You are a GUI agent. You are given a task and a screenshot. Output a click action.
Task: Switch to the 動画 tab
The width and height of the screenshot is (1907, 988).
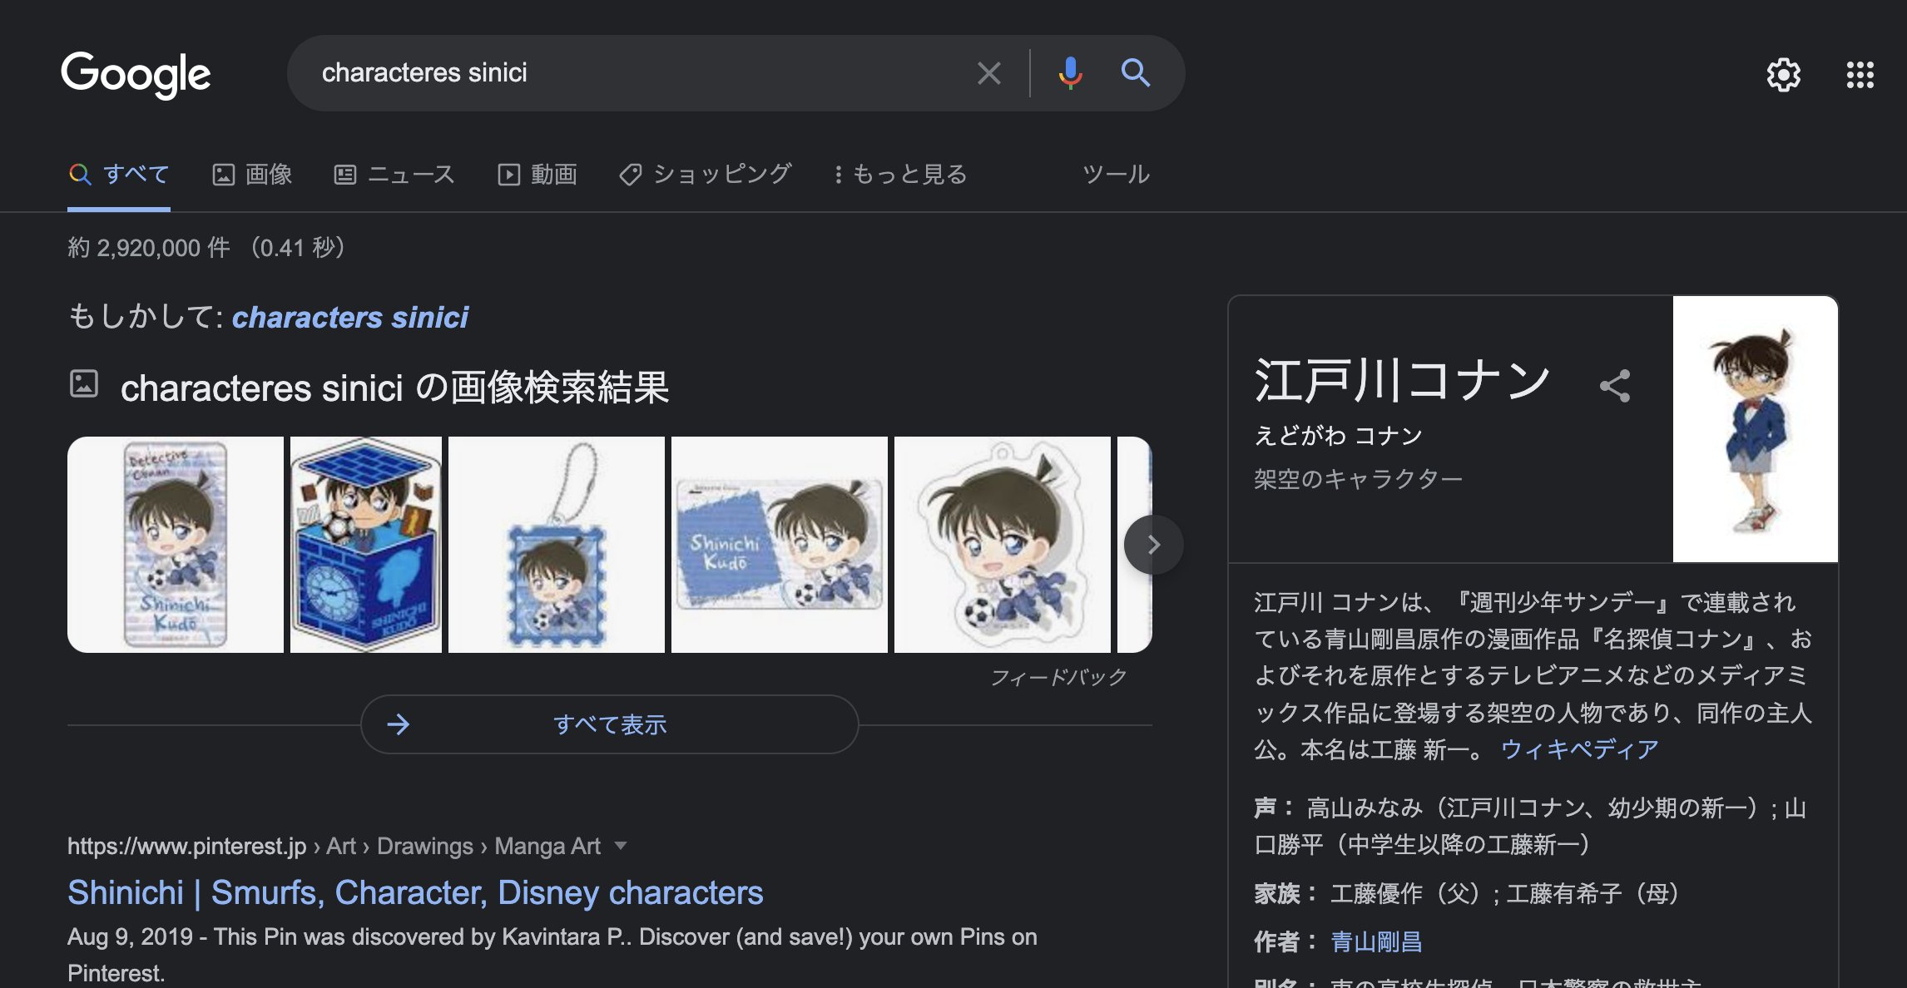click(x=537, y=174)
